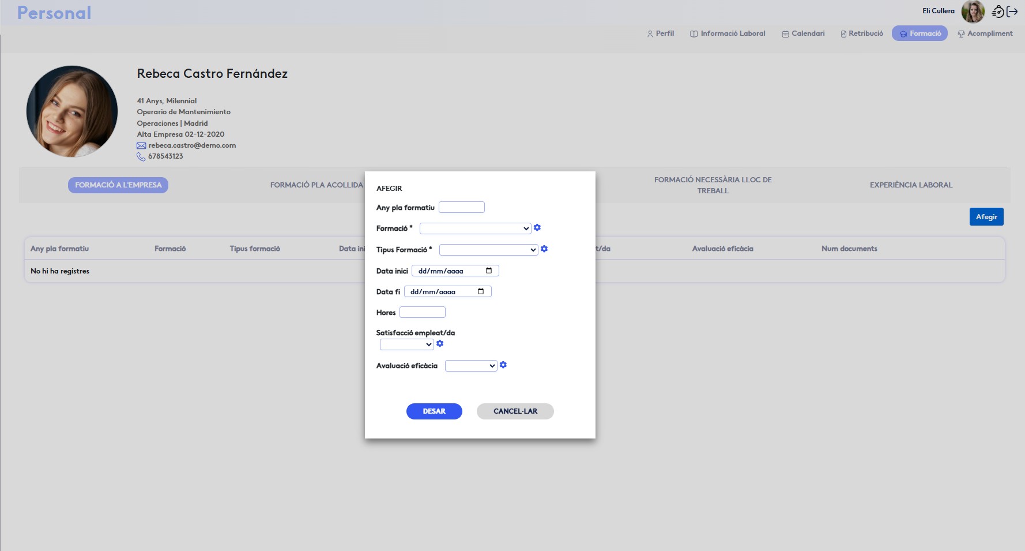Open settings gear for Satisfacció empleat/da
This screenshot has height=551, width=1025.
pos(440,344)
